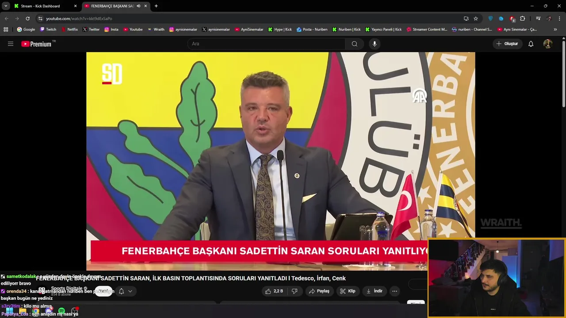Open Netflix bookmark
Screen dimensions: 566x318
pos(69,30)
